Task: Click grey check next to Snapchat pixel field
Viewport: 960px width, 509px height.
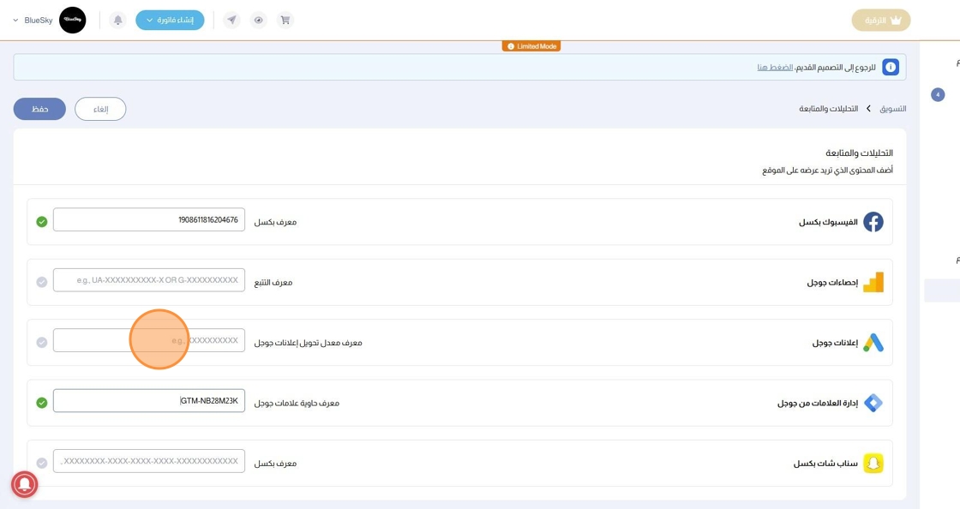Action: (x=42, y=463)
